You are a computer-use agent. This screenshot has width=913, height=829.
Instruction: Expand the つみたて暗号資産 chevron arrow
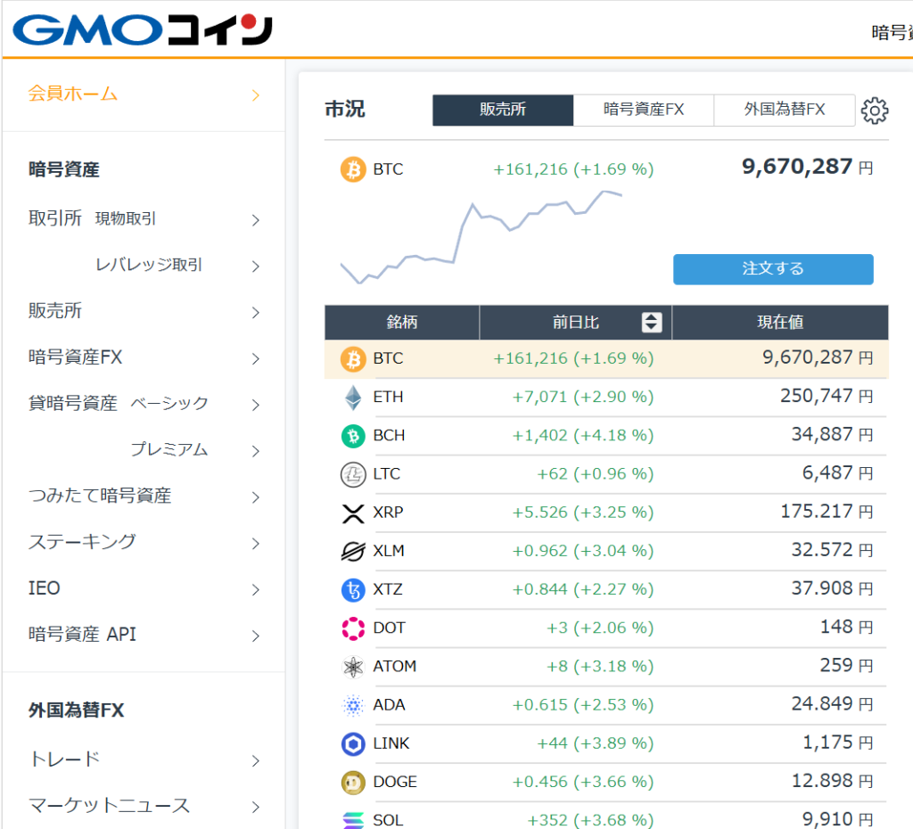tap(256, 497)
